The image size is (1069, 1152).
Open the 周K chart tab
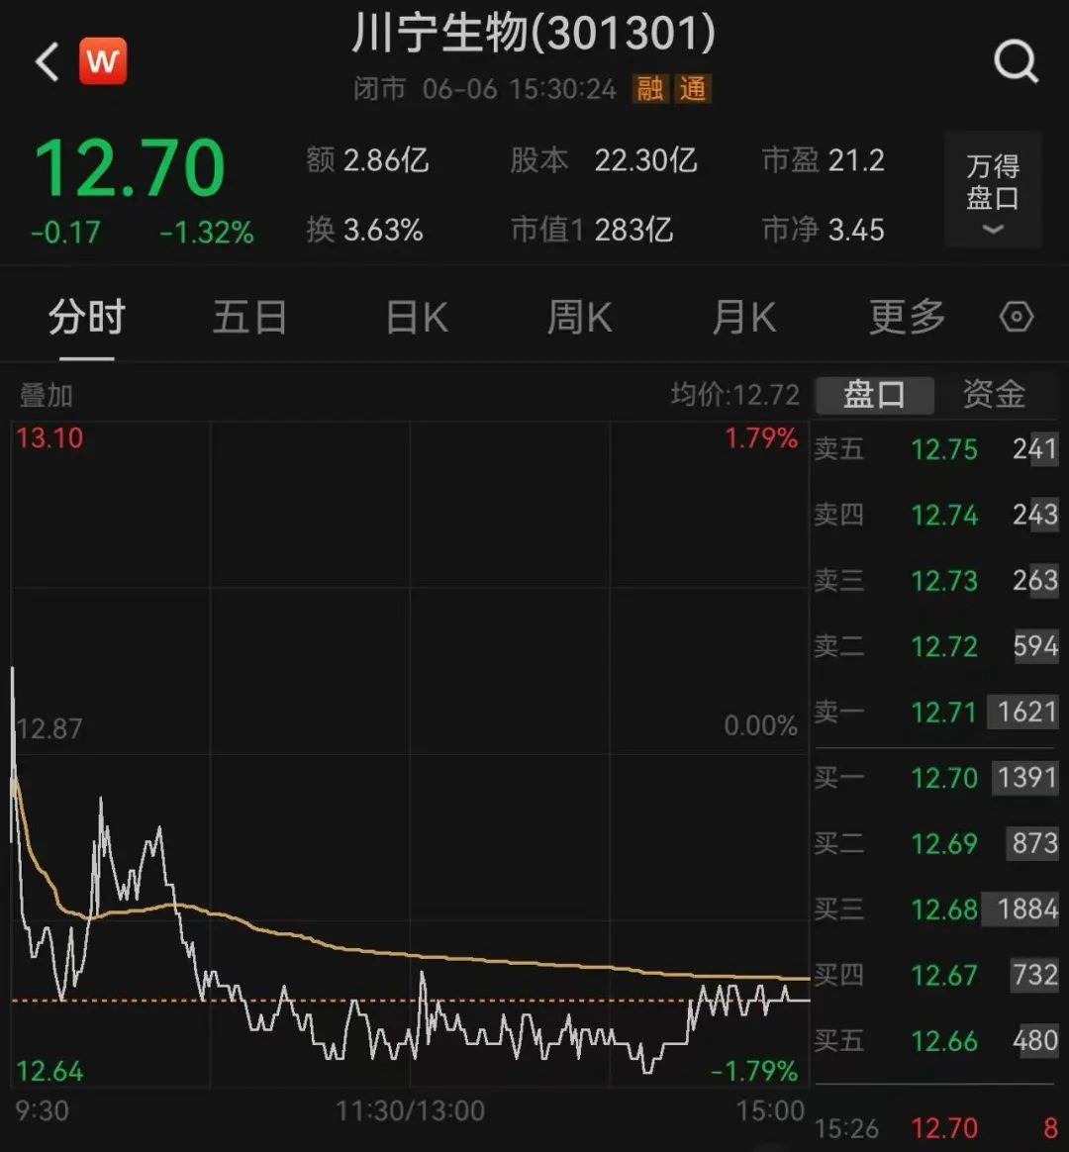coord(580,318)
